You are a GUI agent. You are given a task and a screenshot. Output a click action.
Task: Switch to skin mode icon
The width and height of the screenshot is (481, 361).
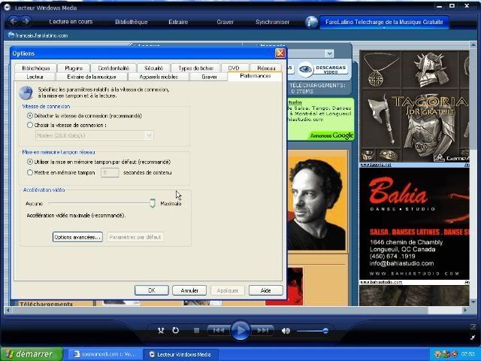click(473, 337)
